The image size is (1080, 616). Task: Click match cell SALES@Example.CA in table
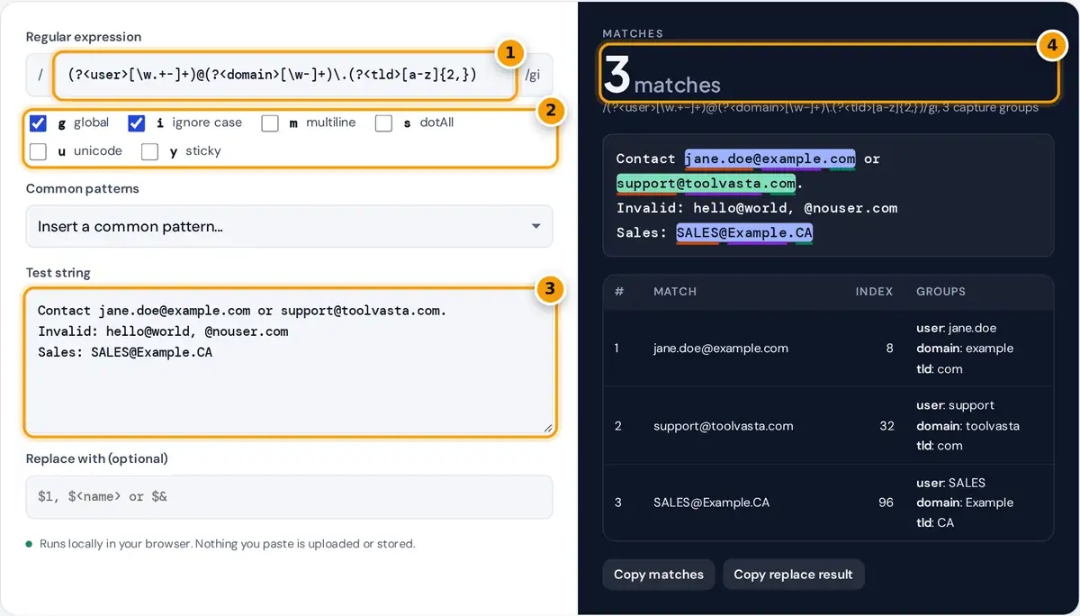pos(712,503)
